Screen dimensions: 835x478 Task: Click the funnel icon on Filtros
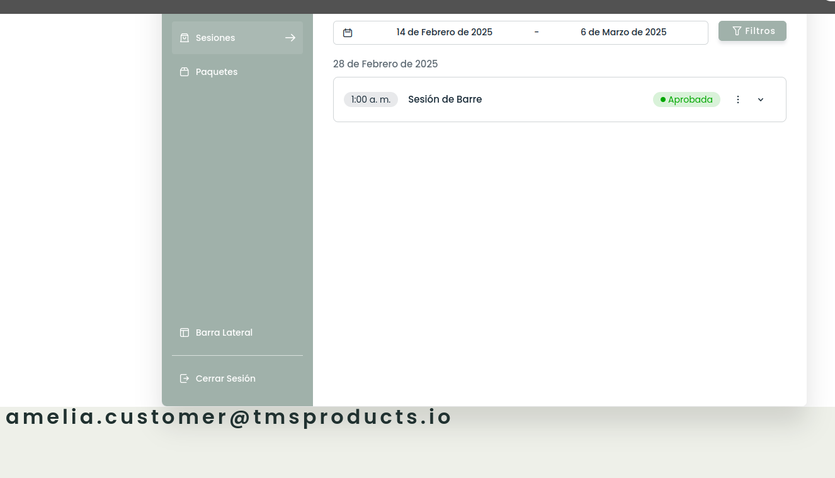click(737, 31)
